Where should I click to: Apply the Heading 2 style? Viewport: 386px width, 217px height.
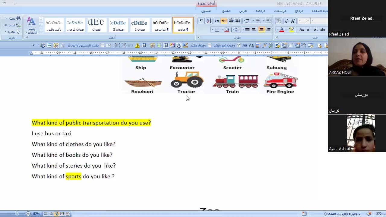click(118, 25)
